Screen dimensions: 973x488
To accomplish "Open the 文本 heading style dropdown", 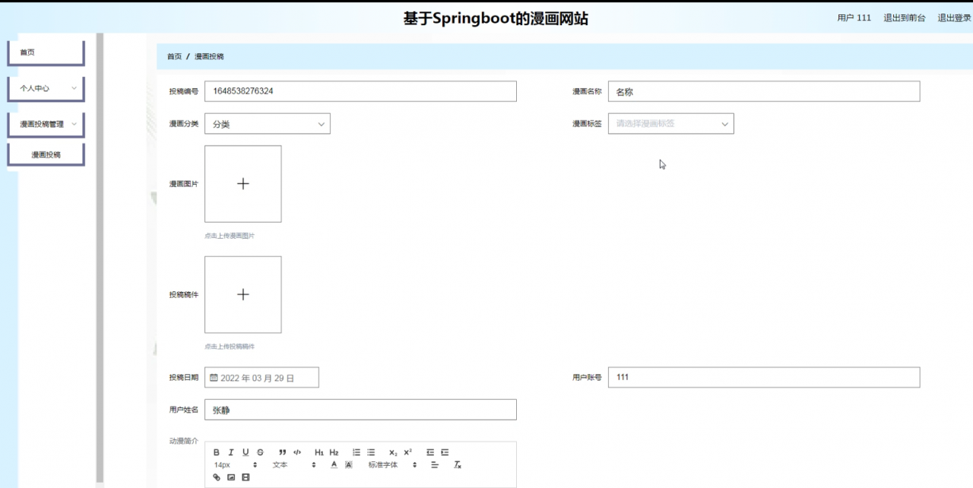I will pyautogui.click(x=293, y=464).
